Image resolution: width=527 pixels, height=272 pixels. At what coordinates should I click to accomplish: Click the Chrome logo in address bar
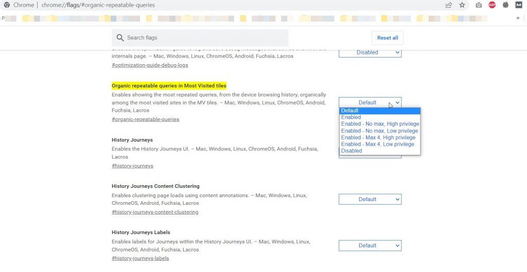7,5
